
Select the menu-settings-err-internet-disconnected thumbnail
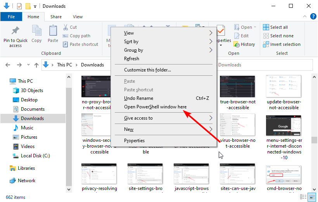coord(283,125)
